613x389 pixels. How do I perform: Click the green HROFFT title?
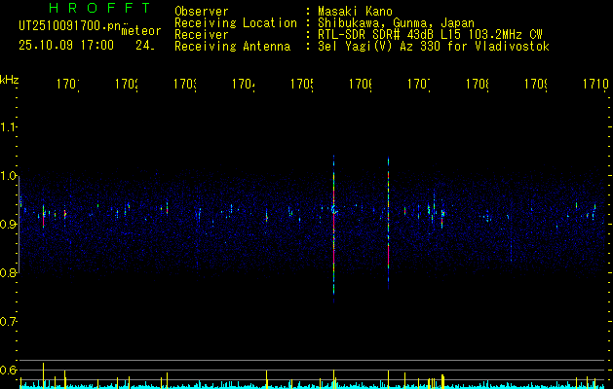(x=100, y=8)
